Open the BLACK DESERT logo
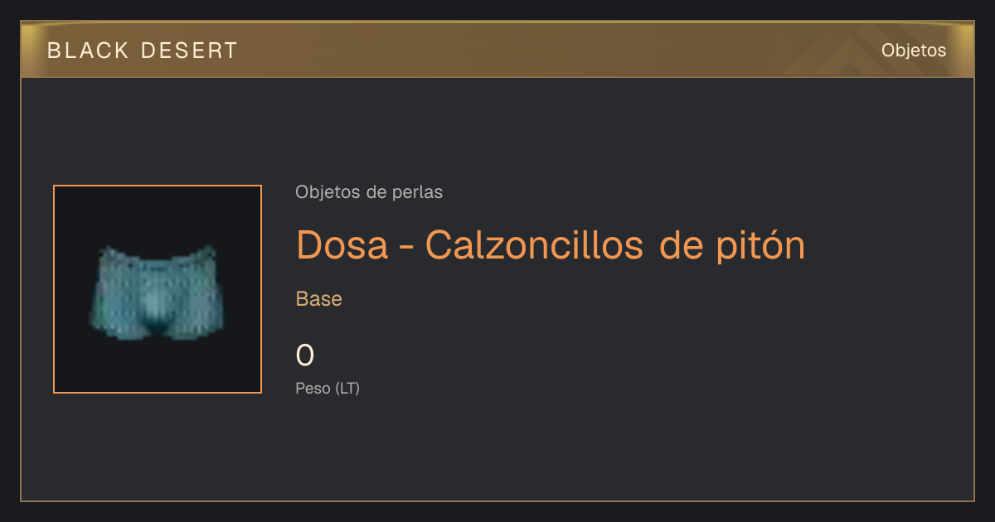This screenshot has height=522, width=995. (143, 51)
